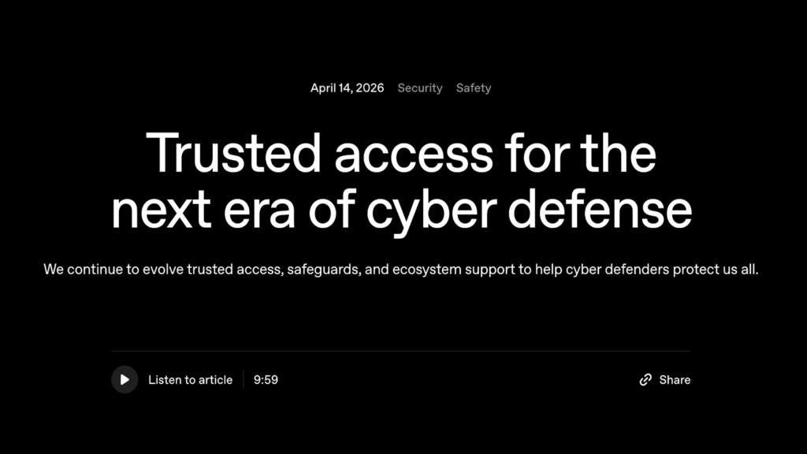Click the 9:59 audio duration
Image resolution: width=807 pixels, height=454 pixels.
[x=266, y=380]
